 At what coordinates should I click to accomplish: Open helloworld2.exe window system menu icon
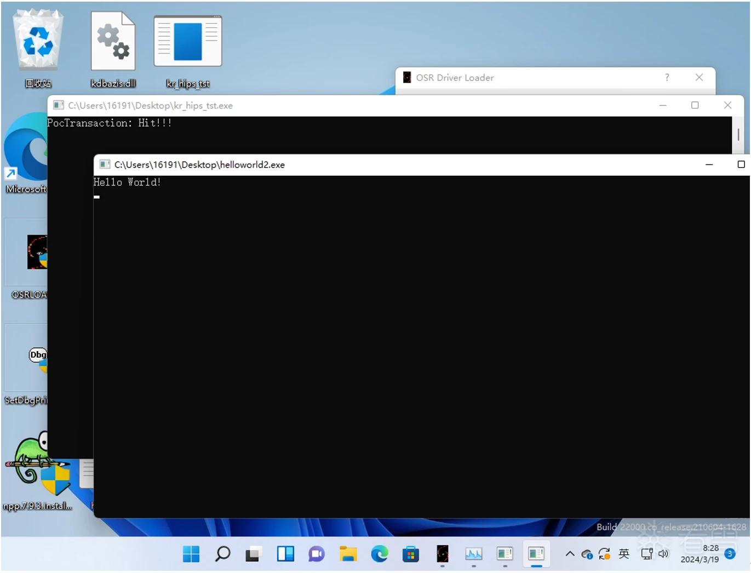105,164
